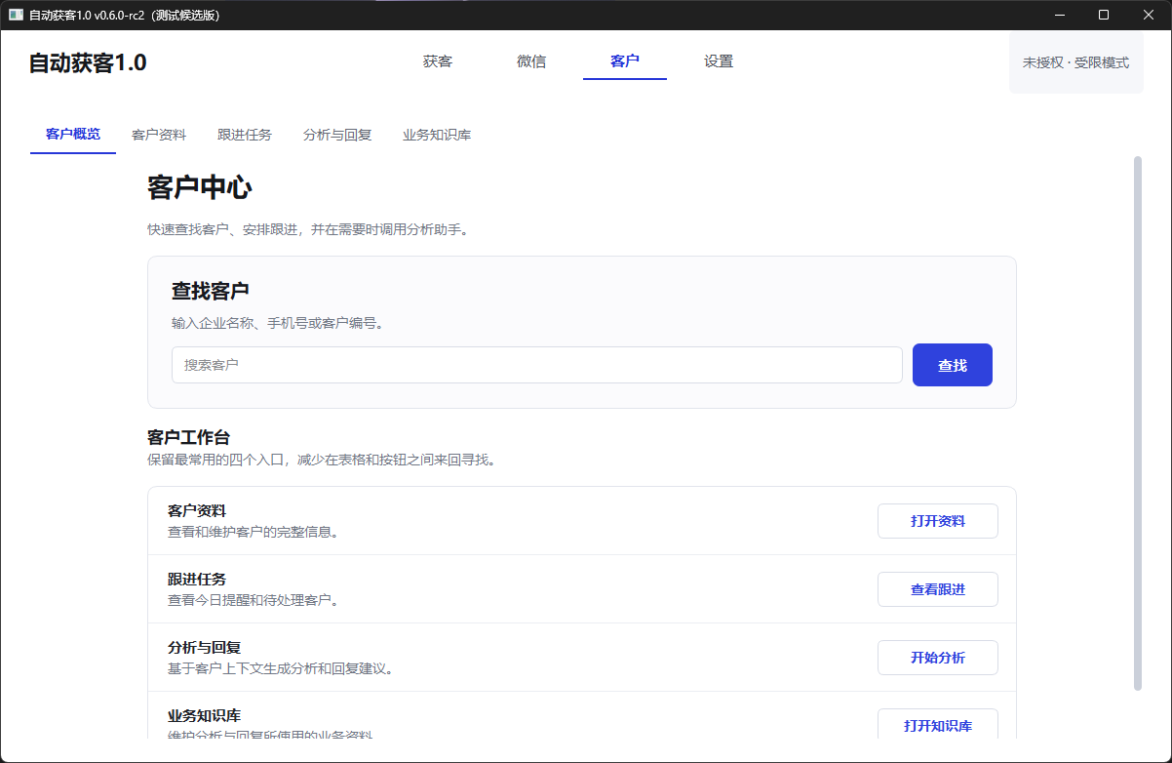Click the 打开资料 button
Screen dimensions: 1172x763
tap(938, 521)
